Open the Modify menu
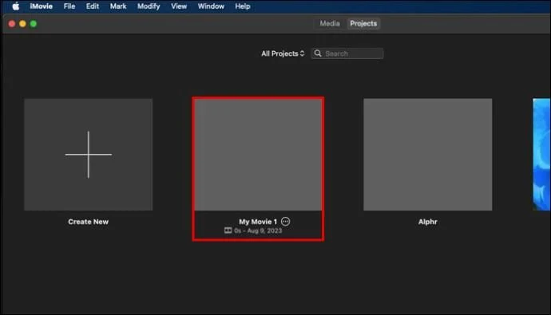Screen dimensions: 551x315 tap(149, 6)
